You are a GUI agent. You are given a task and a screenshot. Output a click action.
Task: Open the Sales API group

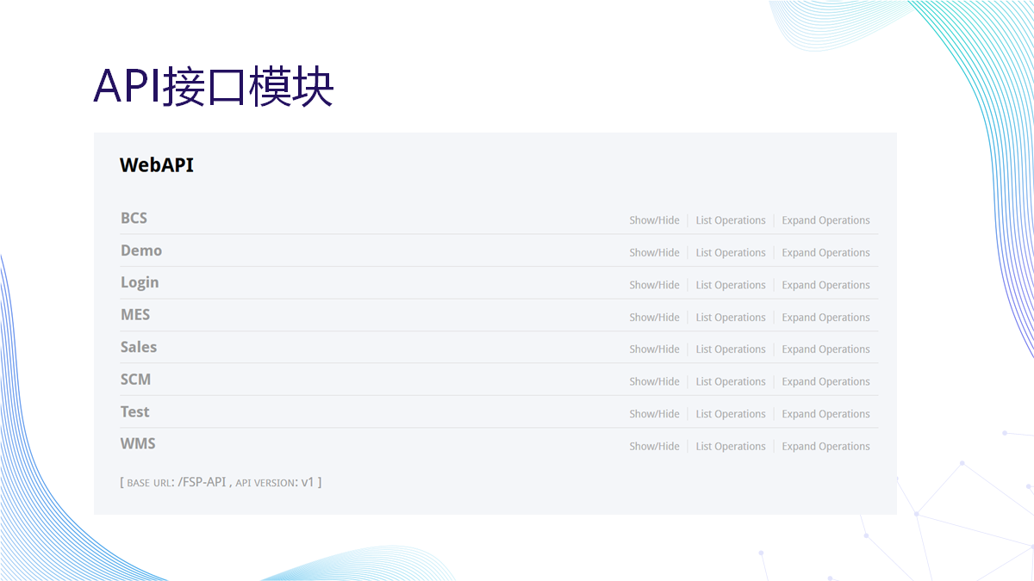pyautogui.click(x=139, y=348)
